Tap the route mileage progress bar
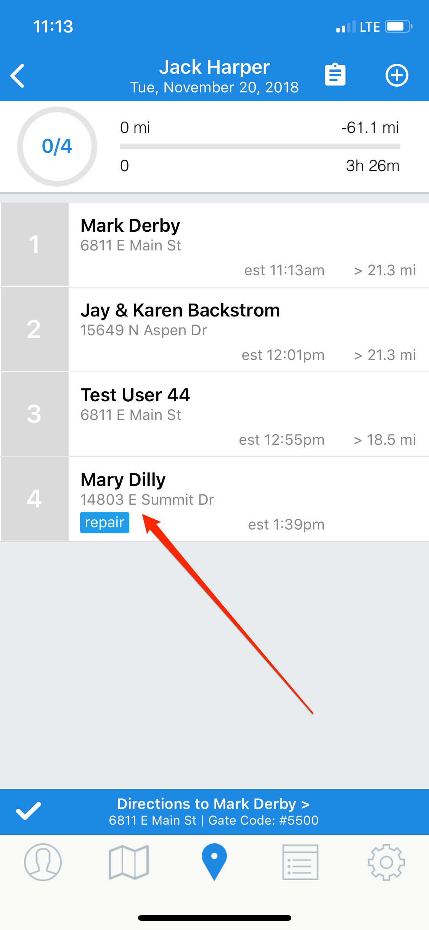This screenshot has width=429, height=930. 260,147
